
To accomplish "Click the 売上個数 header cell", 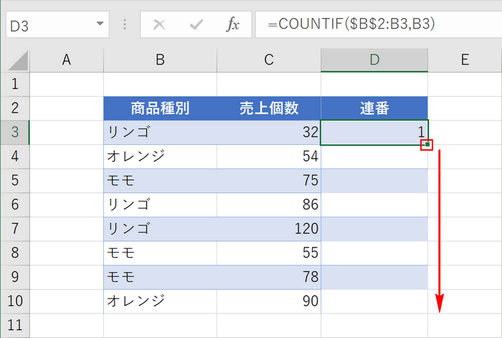I will coord(269,108).
